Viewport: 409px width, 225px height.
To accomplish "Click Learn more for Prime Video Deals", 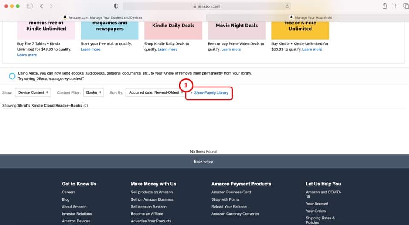I will 231,49.
